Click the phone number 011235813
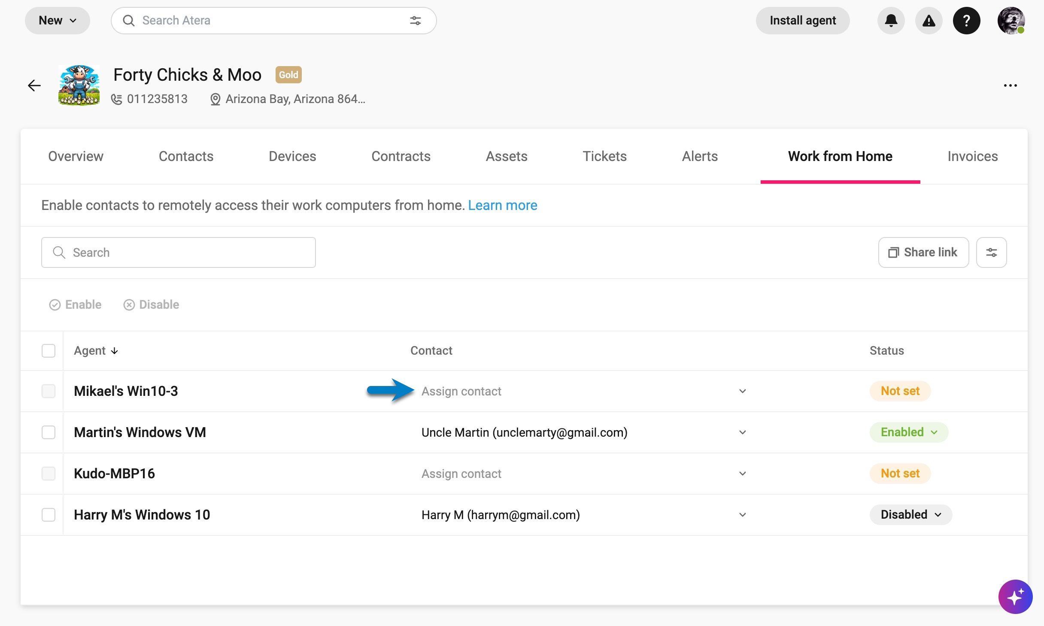 pos(157,99)
